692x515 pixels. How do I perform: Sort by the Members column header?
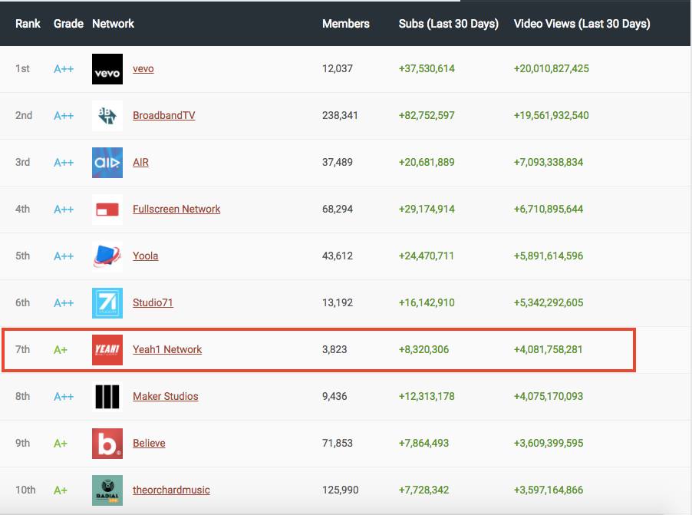coord(345,24)
